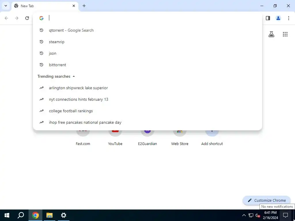Select 'arlington shipwreck lake superior' trending search
Image resolution: width=295 pixels, height=221 pixels.
147,88
